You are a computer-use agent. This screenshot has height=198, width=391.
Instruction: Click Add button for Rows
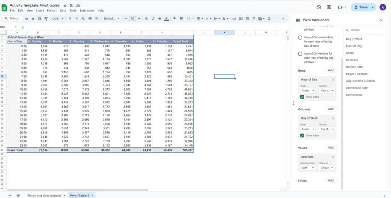click(x=331, y=71)
